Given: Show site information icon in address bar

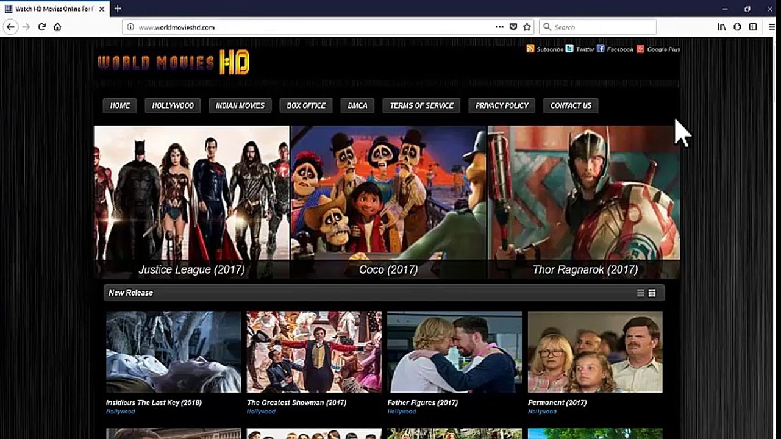Looking at the screenshot, I should (130, 27).
